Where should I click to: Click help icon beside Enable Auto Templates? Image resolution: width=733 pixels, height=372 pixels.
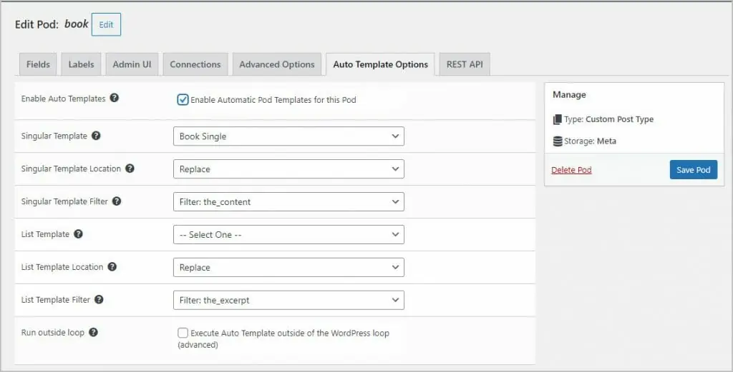point(114,98)
